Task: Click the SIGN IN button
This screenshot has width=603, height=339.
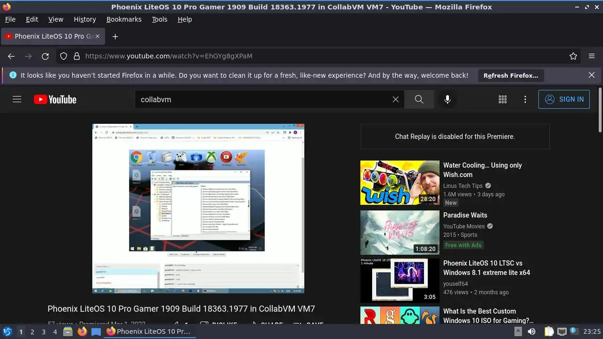Action: coord(564,99)
